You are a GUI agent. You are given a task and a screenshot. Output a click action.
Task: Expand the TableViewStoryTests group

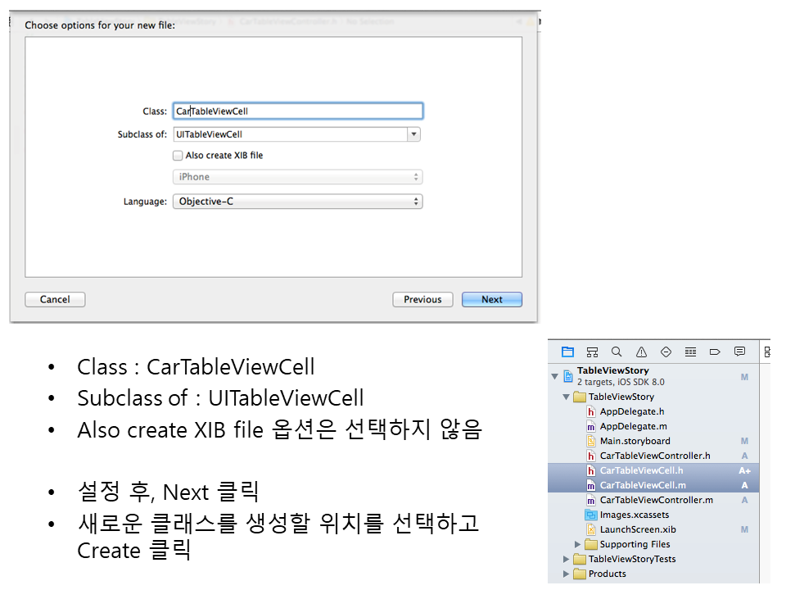[566, 559]
